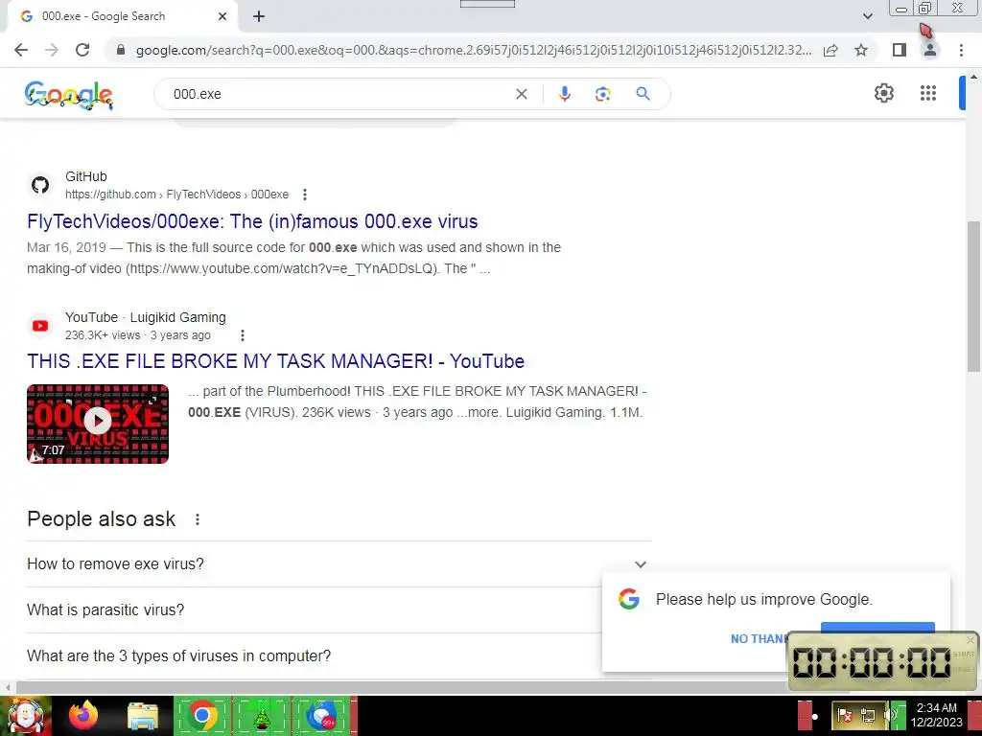
Task: View site information padlock icon
Action: tap(121, 50)
